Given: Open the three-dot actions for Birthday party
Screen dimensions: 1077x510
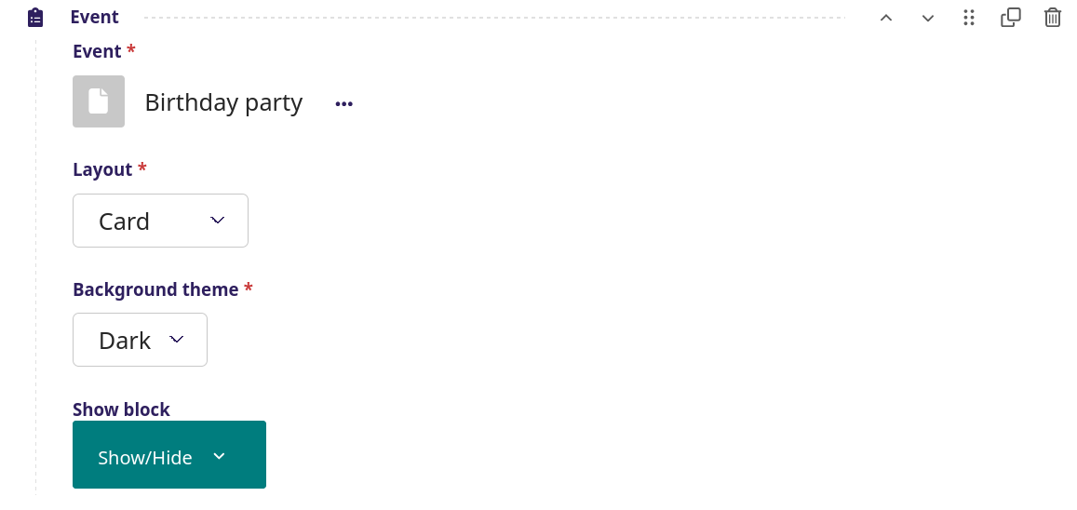Looking at the screenshot, I should pyautogui.click(x=344, y=103).
